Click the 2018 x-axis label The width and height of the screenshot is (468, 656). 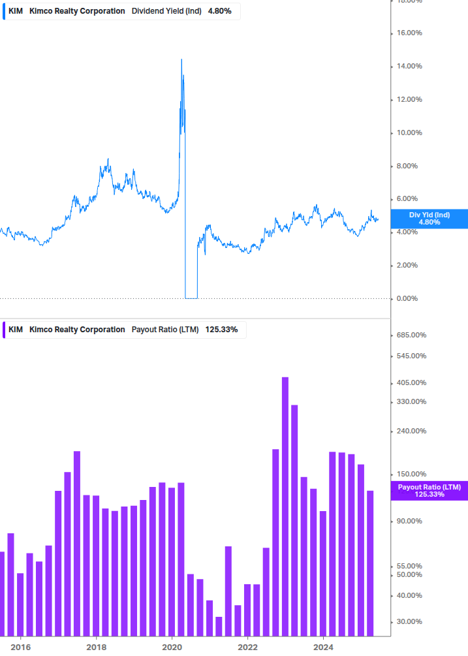(x=96, y=648)
